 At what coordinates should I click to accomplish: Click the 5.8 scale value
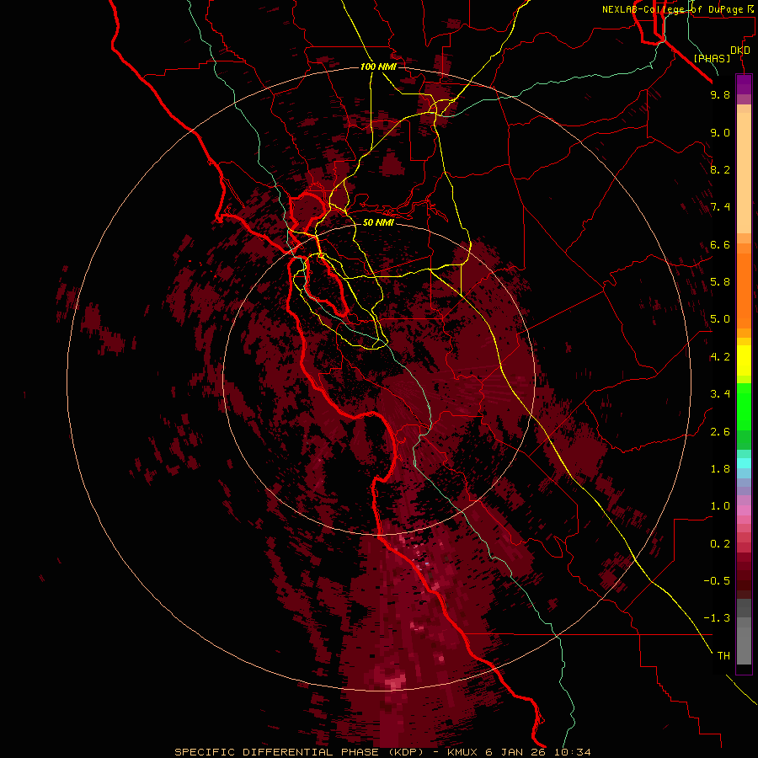pyautogui.click(x=720, y=282)
